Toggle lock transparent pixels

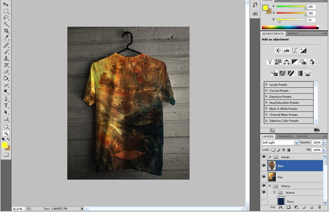pyautogui.click(x=273, y=150)
